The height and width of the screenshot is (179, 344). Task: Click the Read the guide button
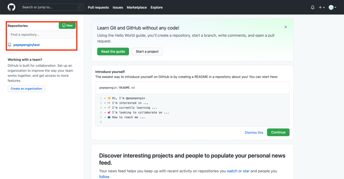click(x=113, y=51)
